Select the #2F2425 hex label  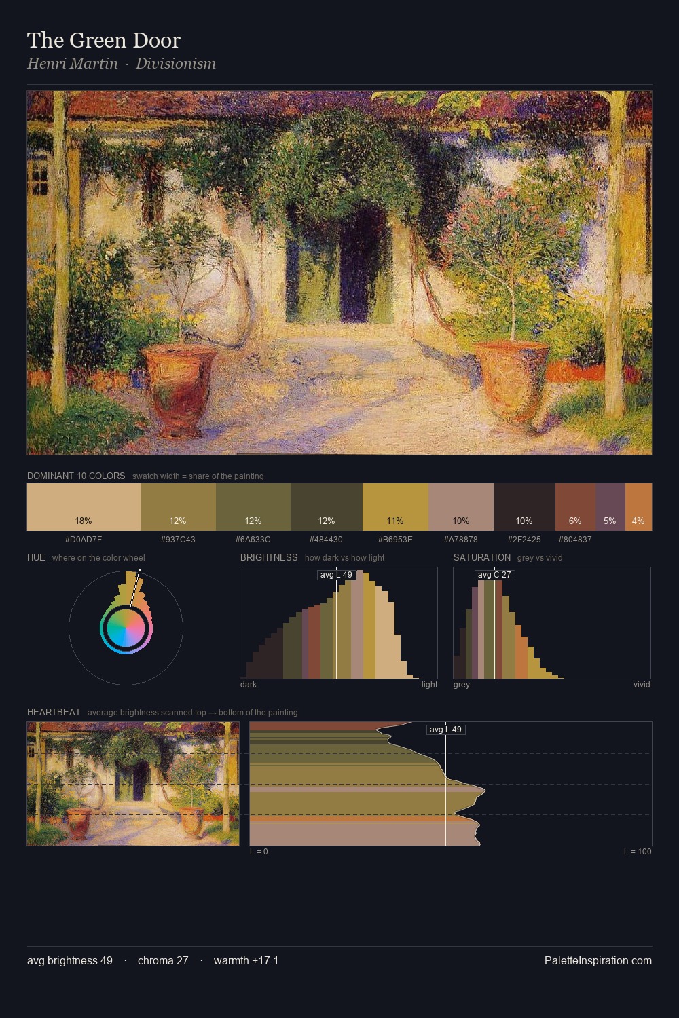click(x=524, y=540)
